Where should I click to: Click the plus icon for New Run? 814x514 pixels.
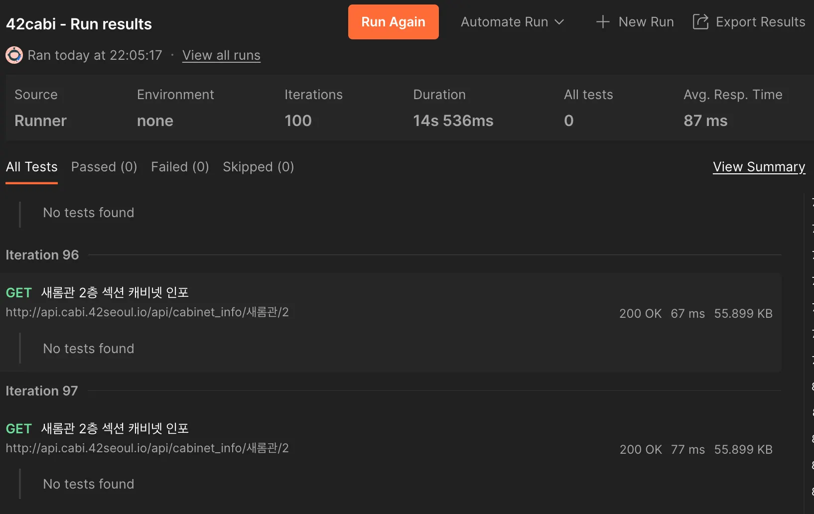603,22
